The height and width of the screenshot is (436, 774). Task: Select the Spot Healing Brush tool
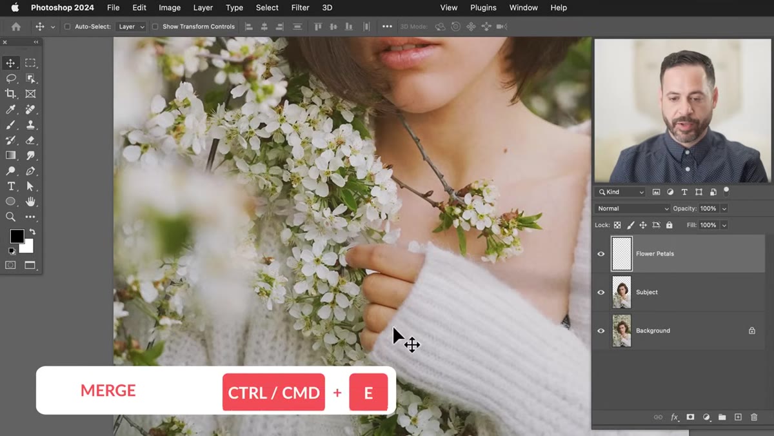(30, 109)
